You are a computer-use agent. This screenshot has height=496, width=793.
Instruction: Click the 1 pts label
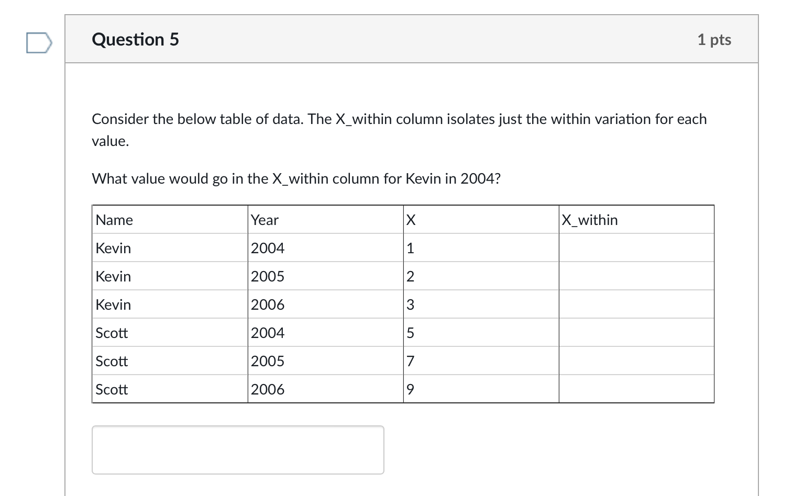pyautogui.click(x=714, y=40)
